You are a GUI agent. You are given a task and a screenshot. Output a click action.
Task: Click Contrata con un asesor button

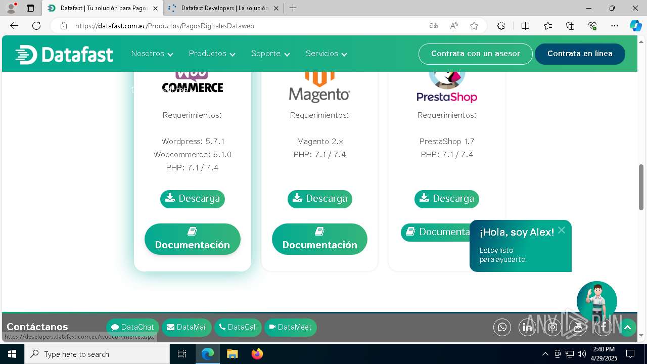tap(475, 54)
